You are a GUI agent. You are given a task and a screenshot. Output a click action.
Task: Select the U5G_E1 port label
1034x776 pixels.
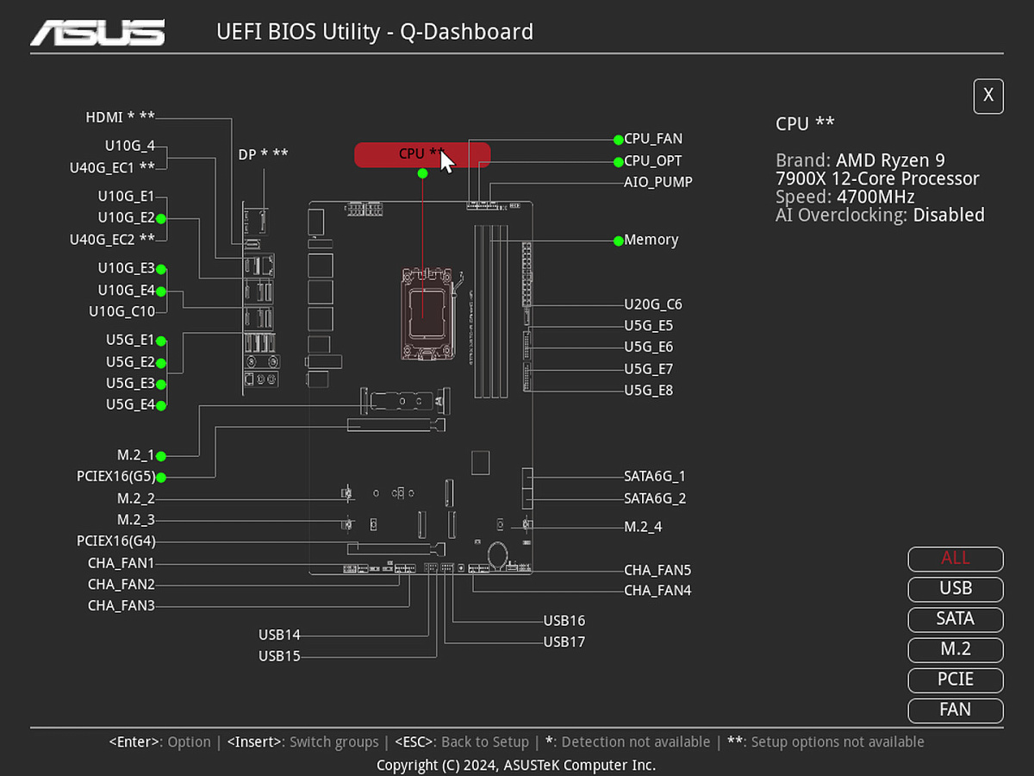coord(130,341)
